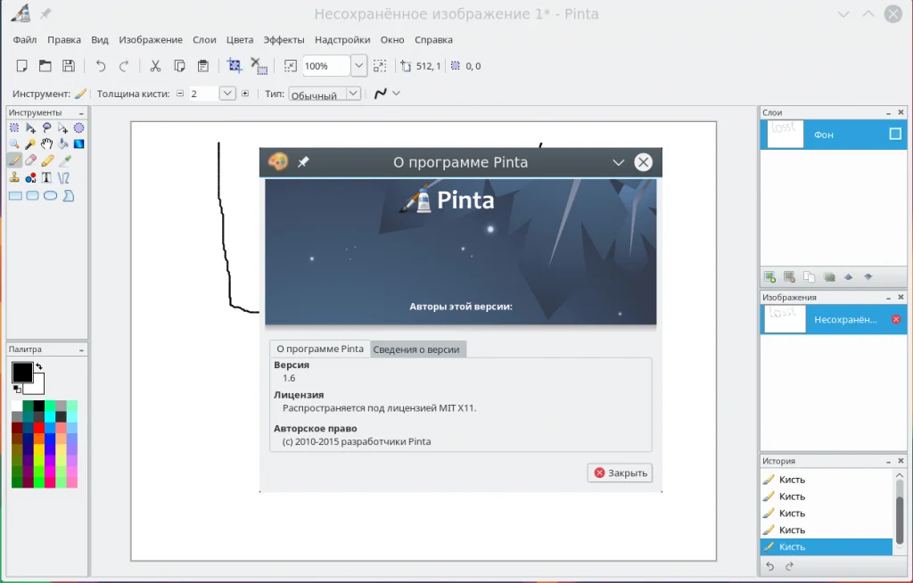Open the Тип brush type dropdown
The height and width of the screenshot is (583, 913).
[353, 94]
